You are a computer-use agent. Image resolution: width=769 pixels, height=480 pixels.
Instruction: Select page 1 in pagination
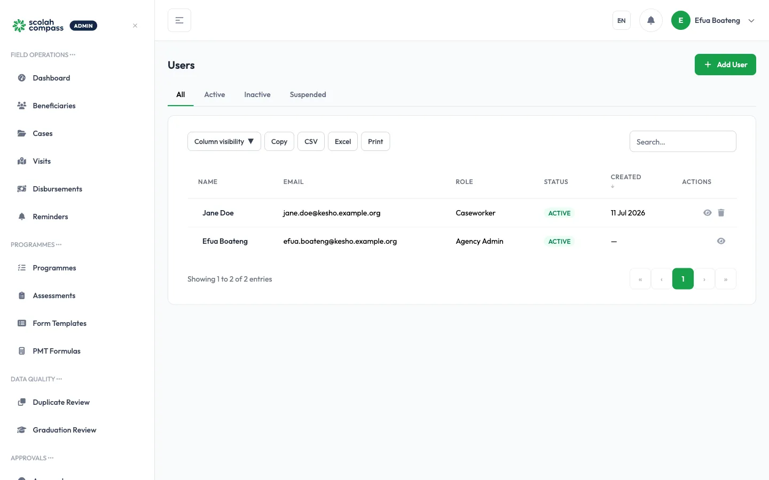[683, 279]
